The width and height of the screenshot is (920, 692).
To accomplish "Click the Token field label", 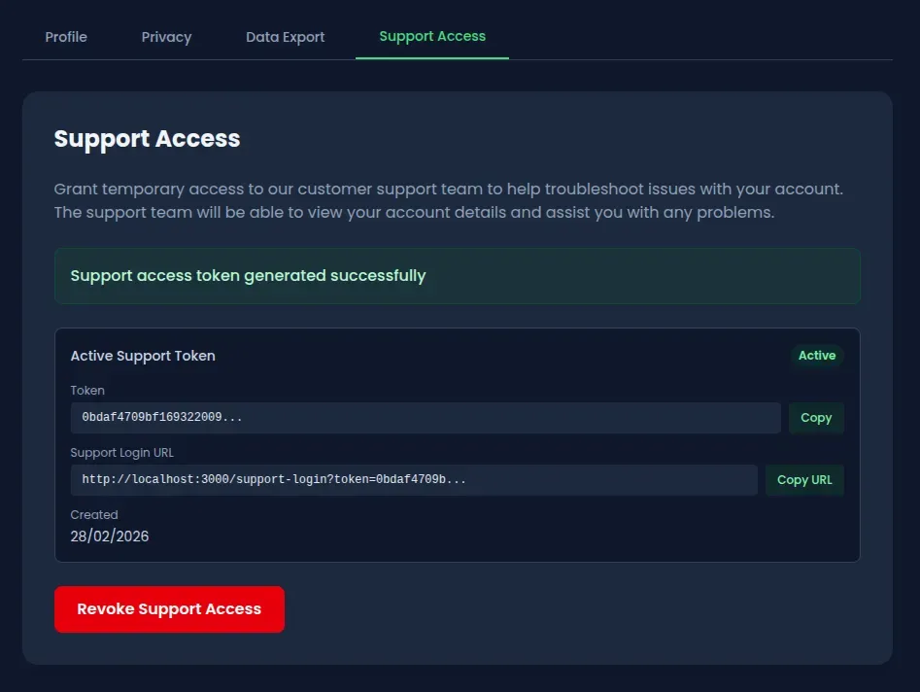I will coord(87,390).
